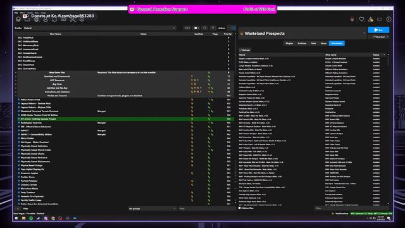Select the Wasteland Flora and Terrain Overhaul row
The height and width of the screenshot is (228, 405).
(x=125, y=111)
